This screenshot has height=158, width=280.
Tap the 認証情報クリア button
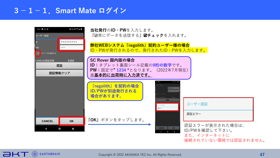59,73
